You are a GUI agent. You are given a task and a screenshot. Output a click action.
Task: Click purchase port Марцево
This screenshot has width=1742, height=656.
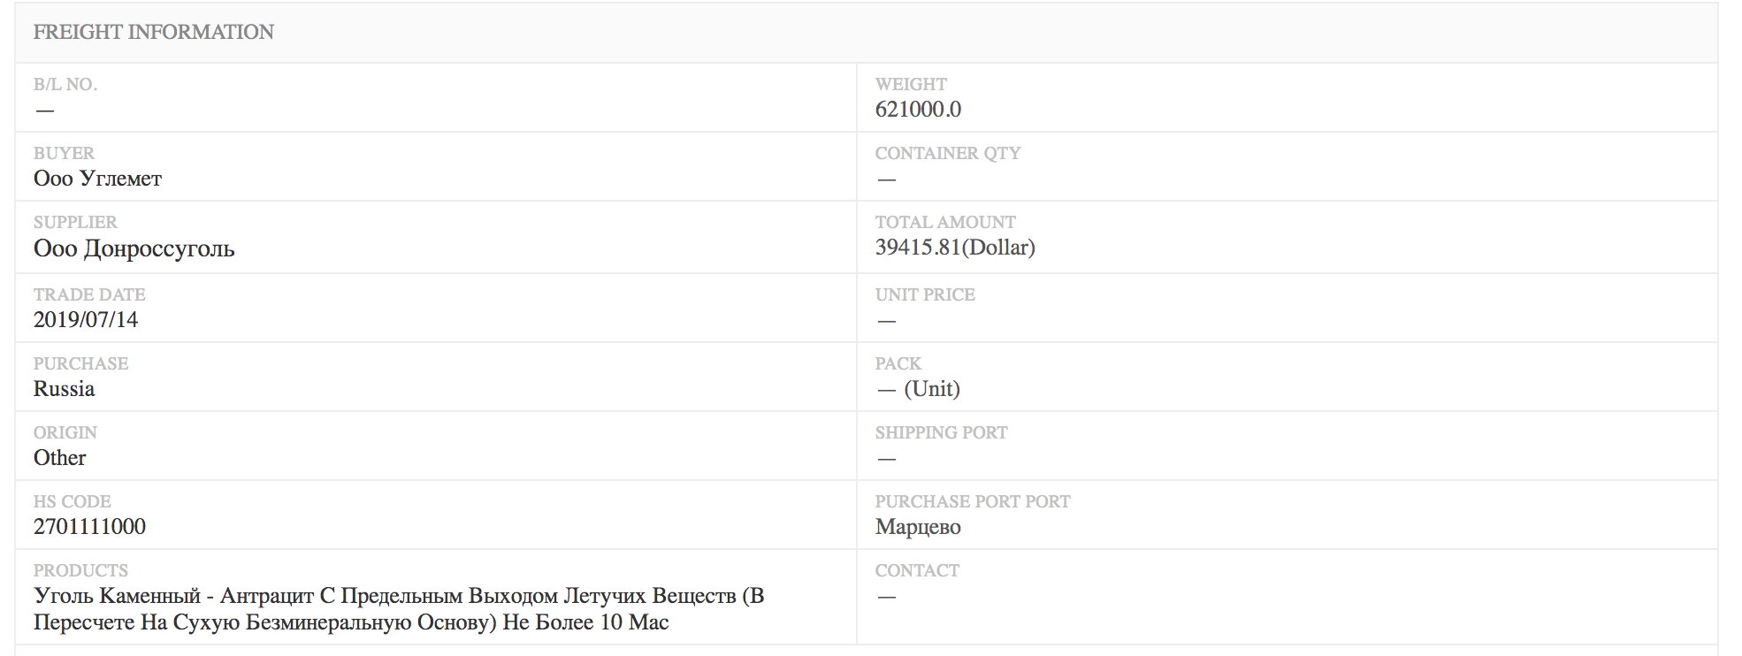[918, 527]
